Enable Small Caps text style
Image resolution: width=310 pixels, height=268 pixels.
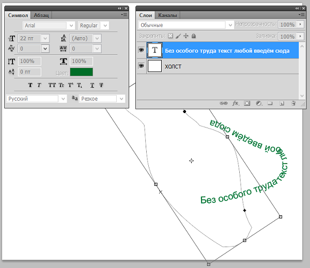[61, 85]
